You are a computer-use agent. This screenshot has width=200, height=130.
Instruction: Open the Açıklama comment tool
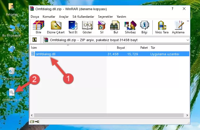178,27
